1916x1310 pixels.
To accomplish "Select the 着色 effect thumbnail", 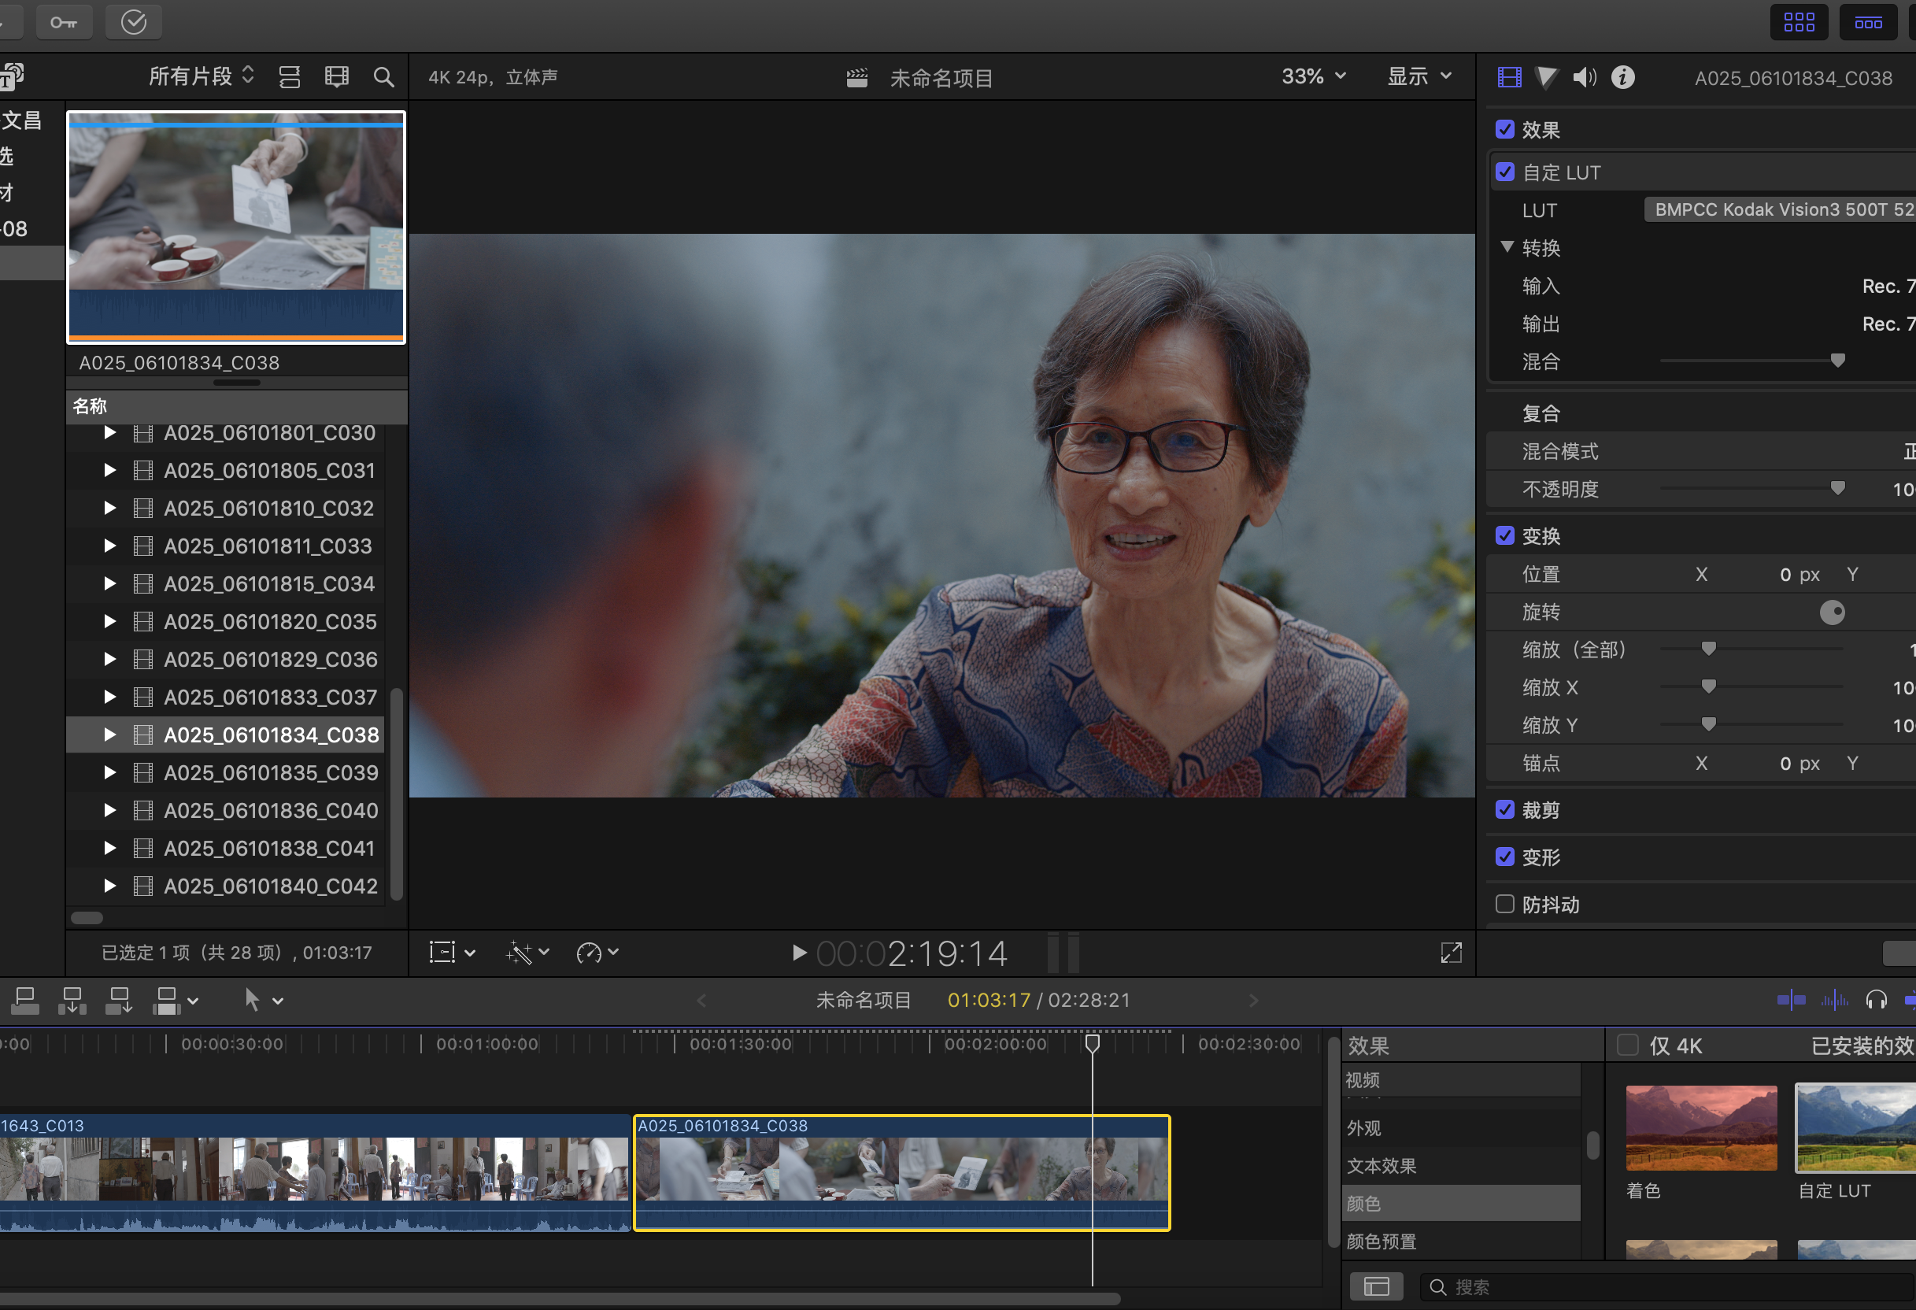I will (x=1701, y=1128).
